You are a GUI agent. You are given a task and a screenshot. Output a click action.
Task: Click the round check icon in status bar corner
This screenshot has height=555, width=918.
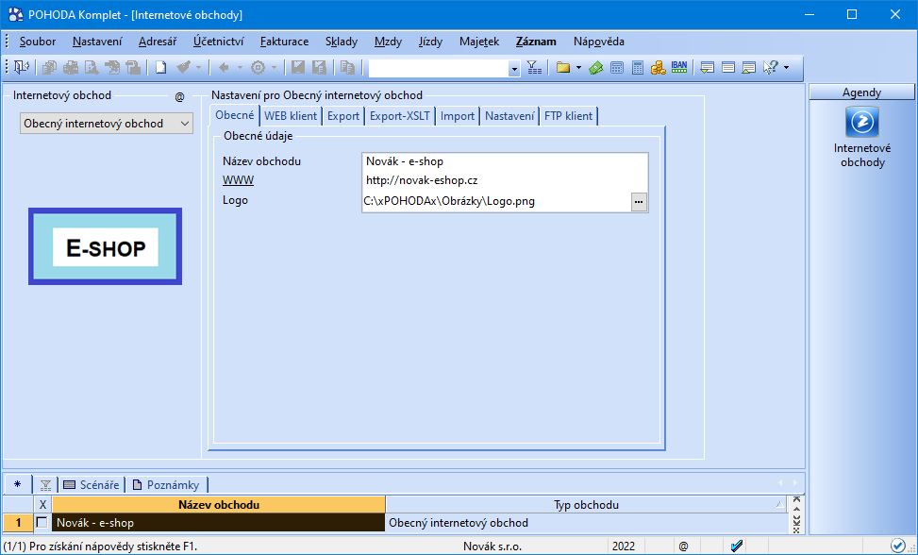[x=897, y=547]
